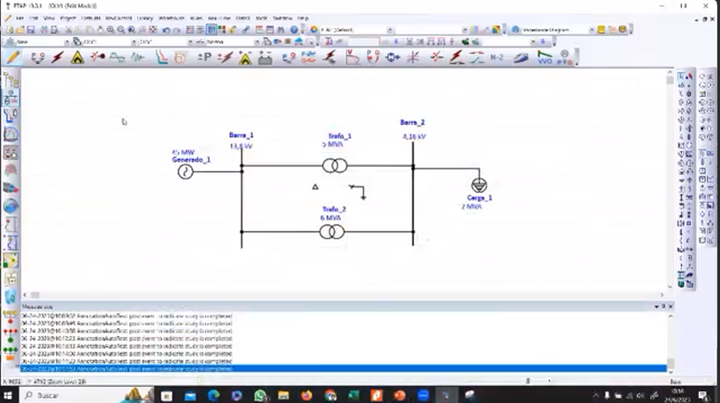Open the File menu

[20, 18]
